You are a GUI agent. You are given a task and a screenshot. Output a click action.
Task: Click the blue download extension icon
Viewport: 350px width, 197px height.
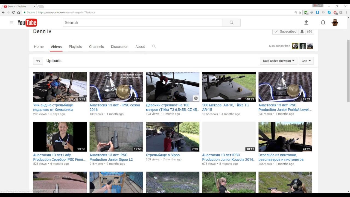pos(317,12)
